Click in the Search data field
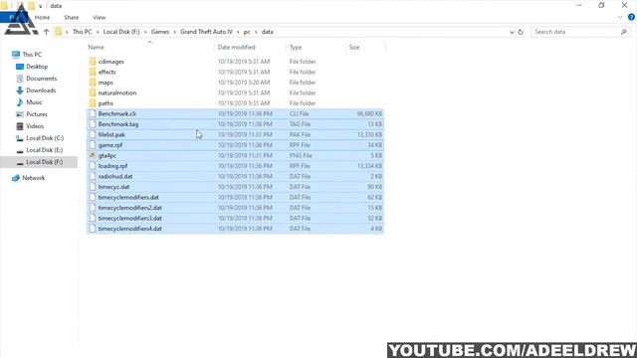The width and height of the screenshot is (637, 358). [x=575, y=32]
